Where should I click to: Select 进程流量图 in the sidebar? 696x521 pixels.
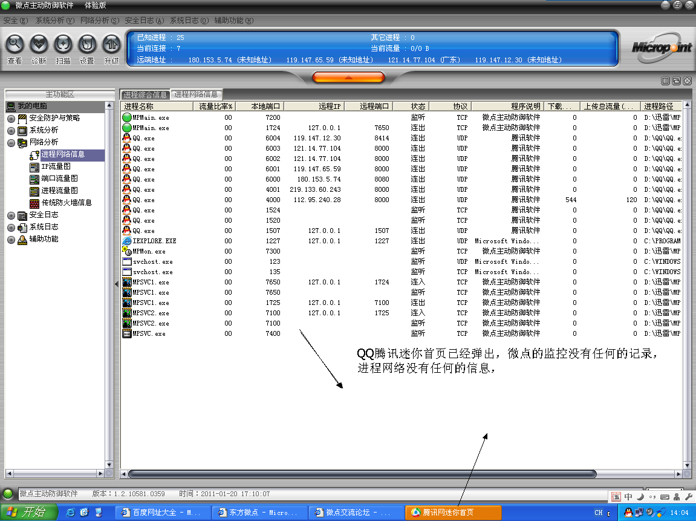coord(59,191)
